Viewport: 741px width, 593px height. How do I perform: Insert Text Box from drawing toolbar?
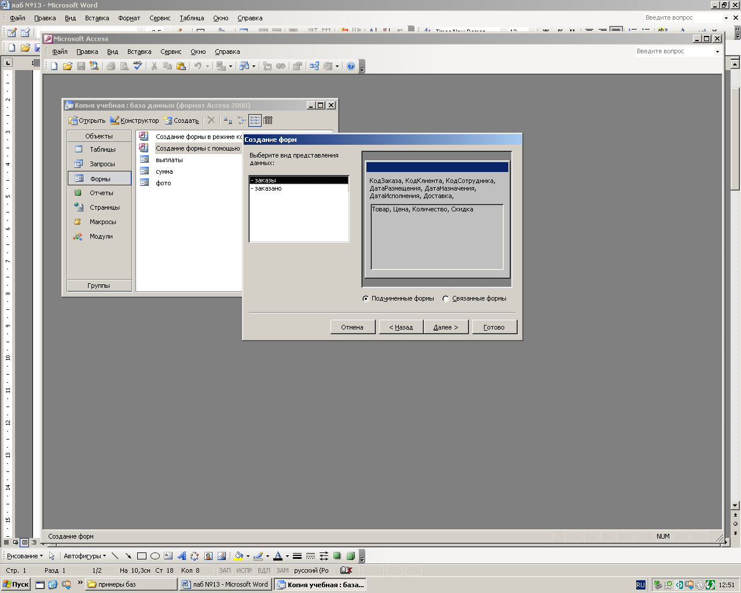click(168, 556)
